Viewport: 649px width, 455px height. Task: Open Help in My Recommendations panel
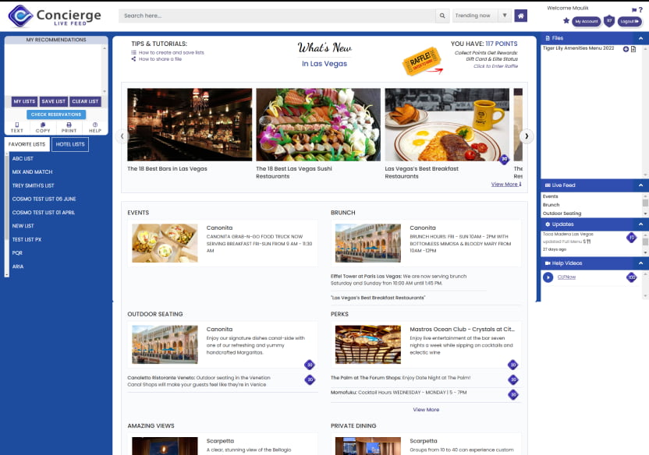95,127
